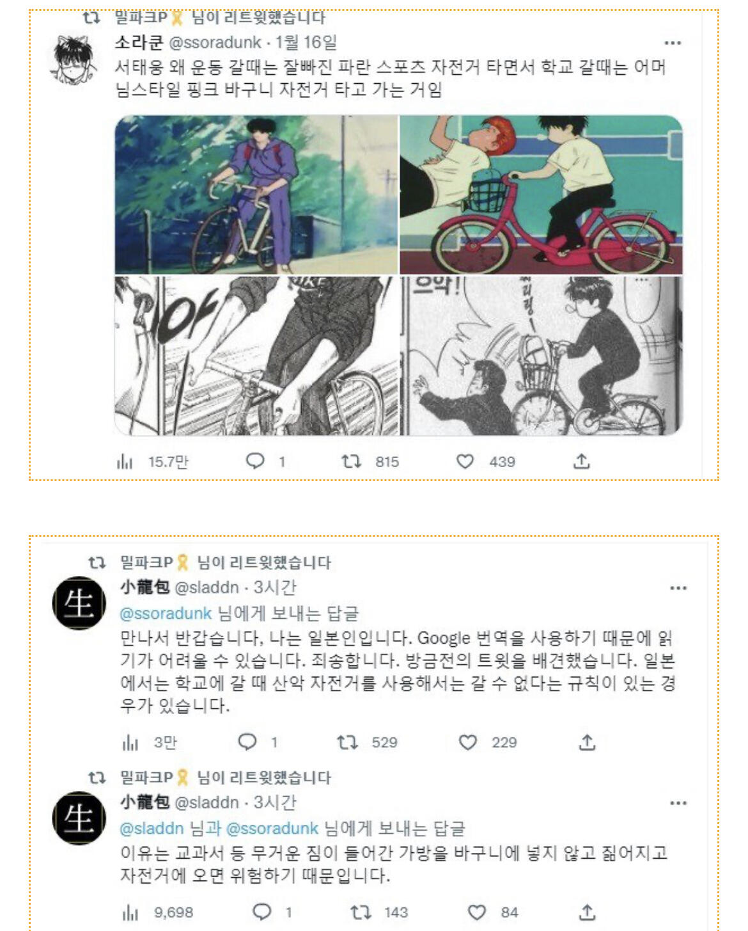This screenshot has width=748, height=931.
Task: Share the 소라쿤 bicycle tweet
Action: (581, 461)
